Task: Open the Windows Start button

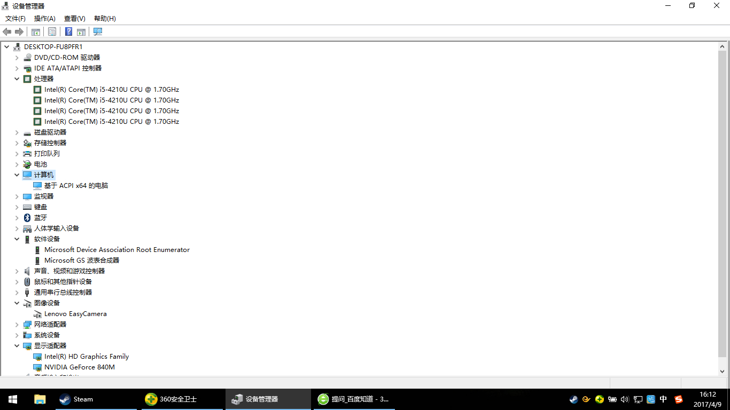Action: [x=13, y=399]
